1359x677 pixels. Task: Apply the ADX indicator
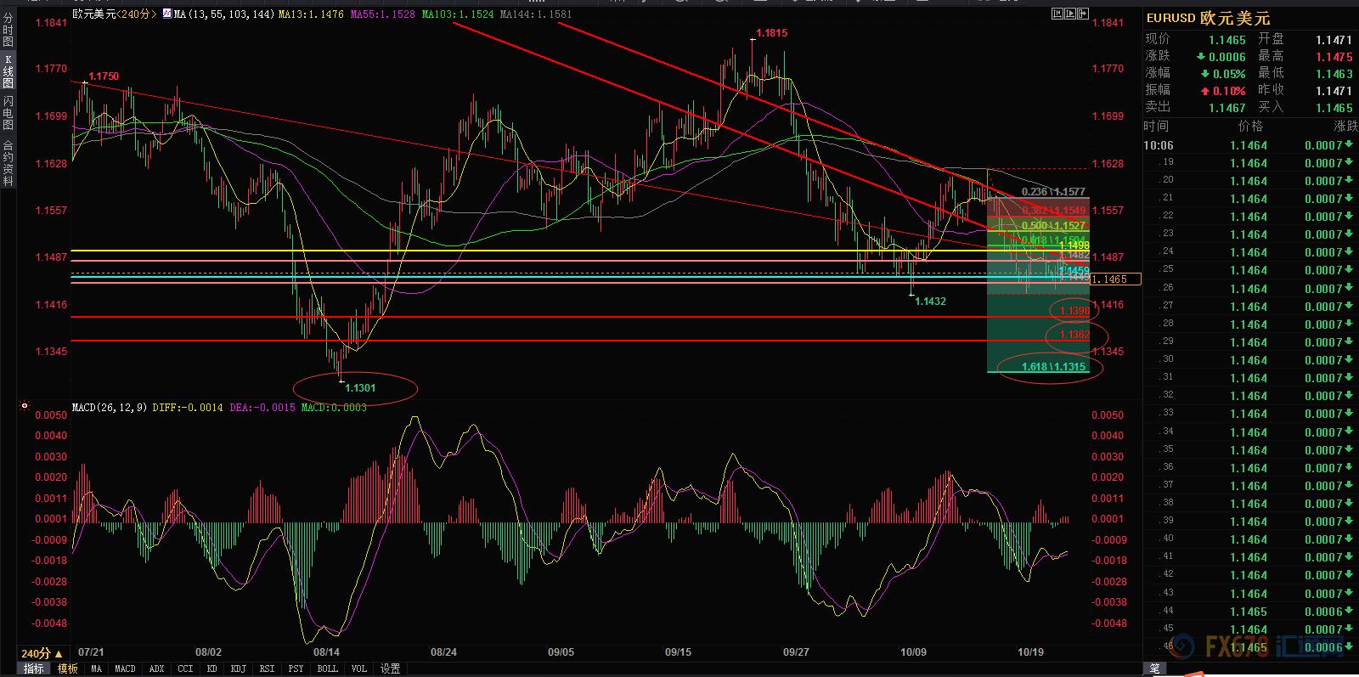pos(156,669)
